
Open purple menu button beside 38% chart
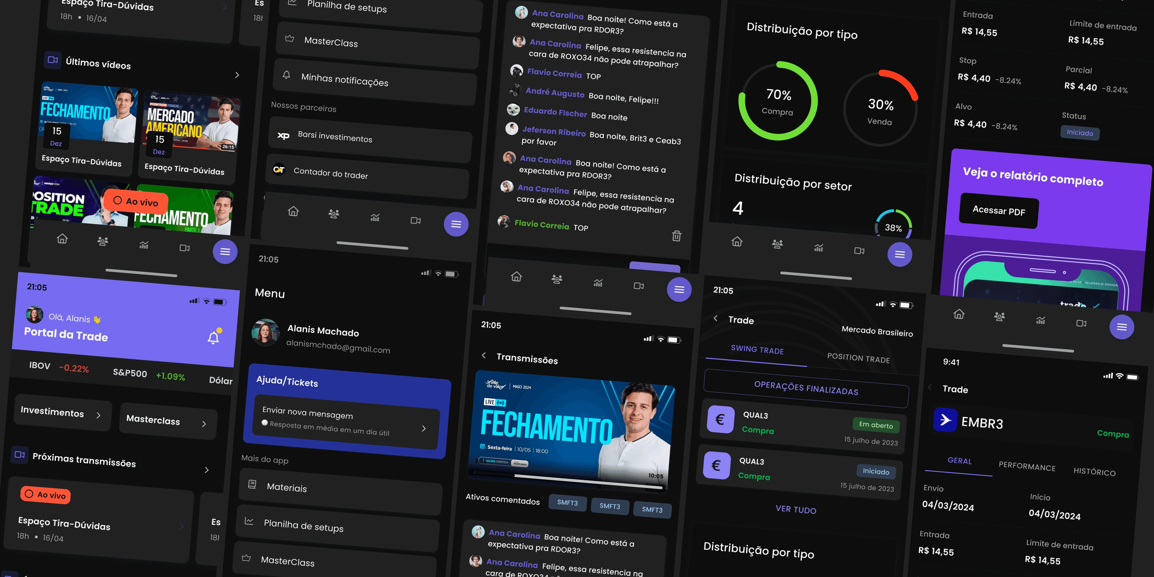pyautogui.click(x=899, y=255)
